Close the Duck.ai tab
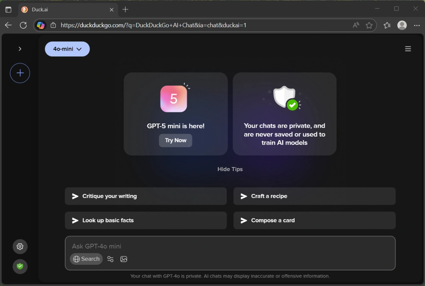This screenshot has height=286, width=425. [x=112, y=10]
